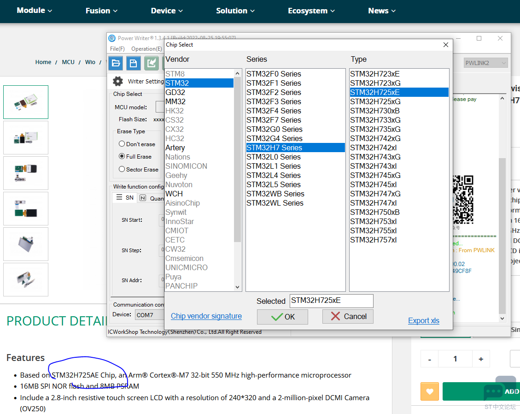The image size is (520, 414).
Task: Click Wio breadcrumb link
Action: pos(90,62)
